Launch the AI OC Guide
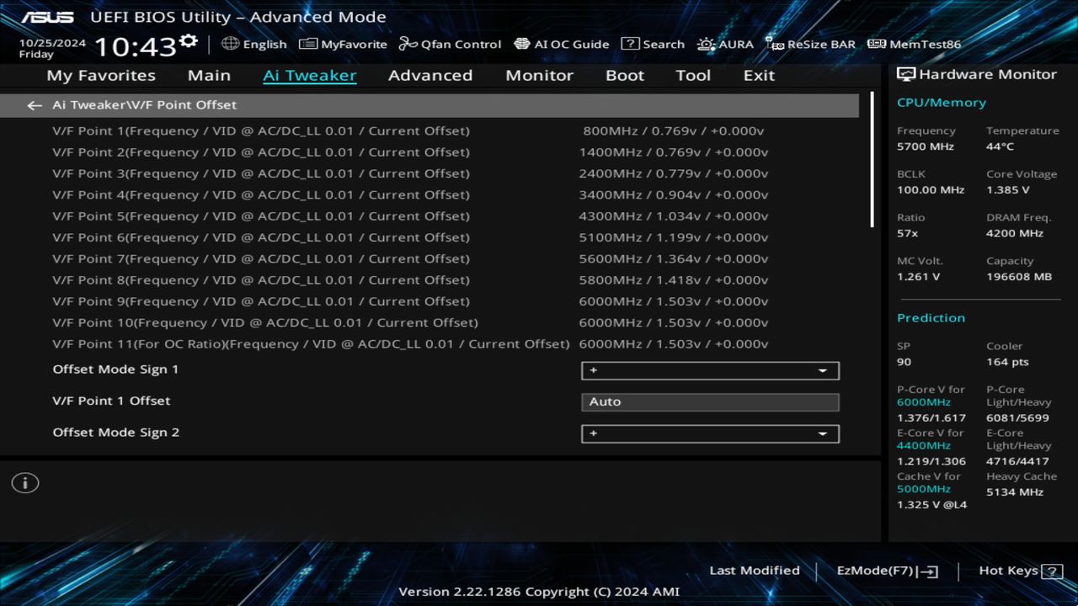The height and width of the screenshot is (606, 1078). (562, 44)
